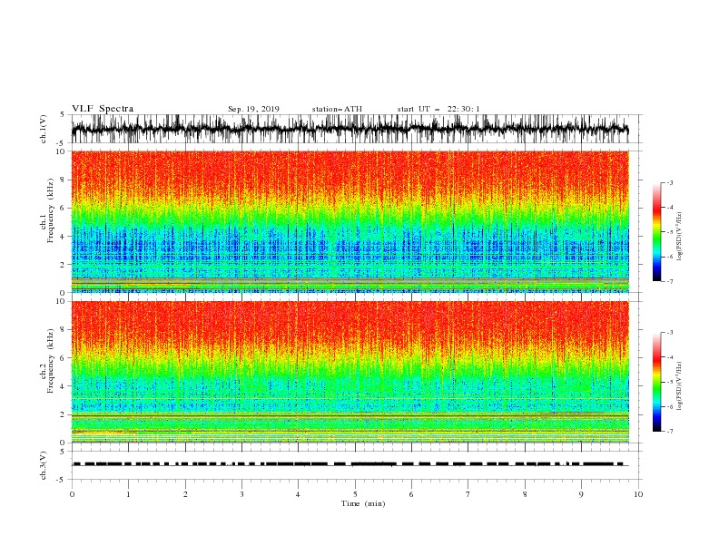This screenshot has width=719, height=555.
Task: Click the "VLF Spectra" plot title
Action: pyautogui.click(x=103, y=109)
